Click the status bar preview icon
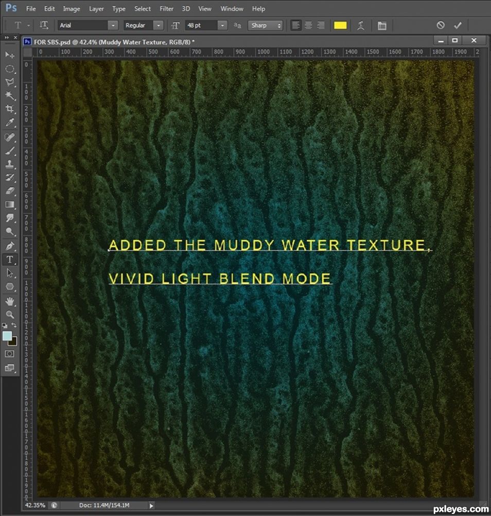 54,505
